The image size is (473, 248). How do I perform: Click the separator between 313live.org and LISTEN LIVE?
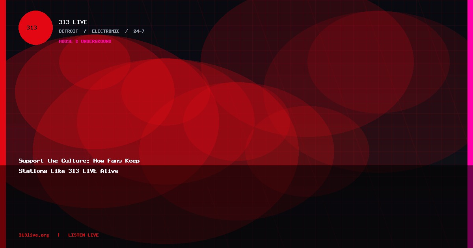pyautogui.click(x=59, y=235)
